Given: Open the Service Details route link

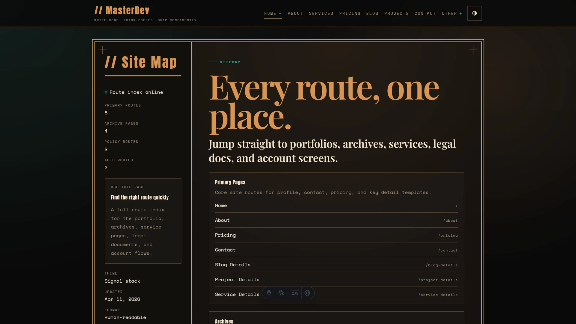Looking at the screenshot, I should (x=336, y=294).
